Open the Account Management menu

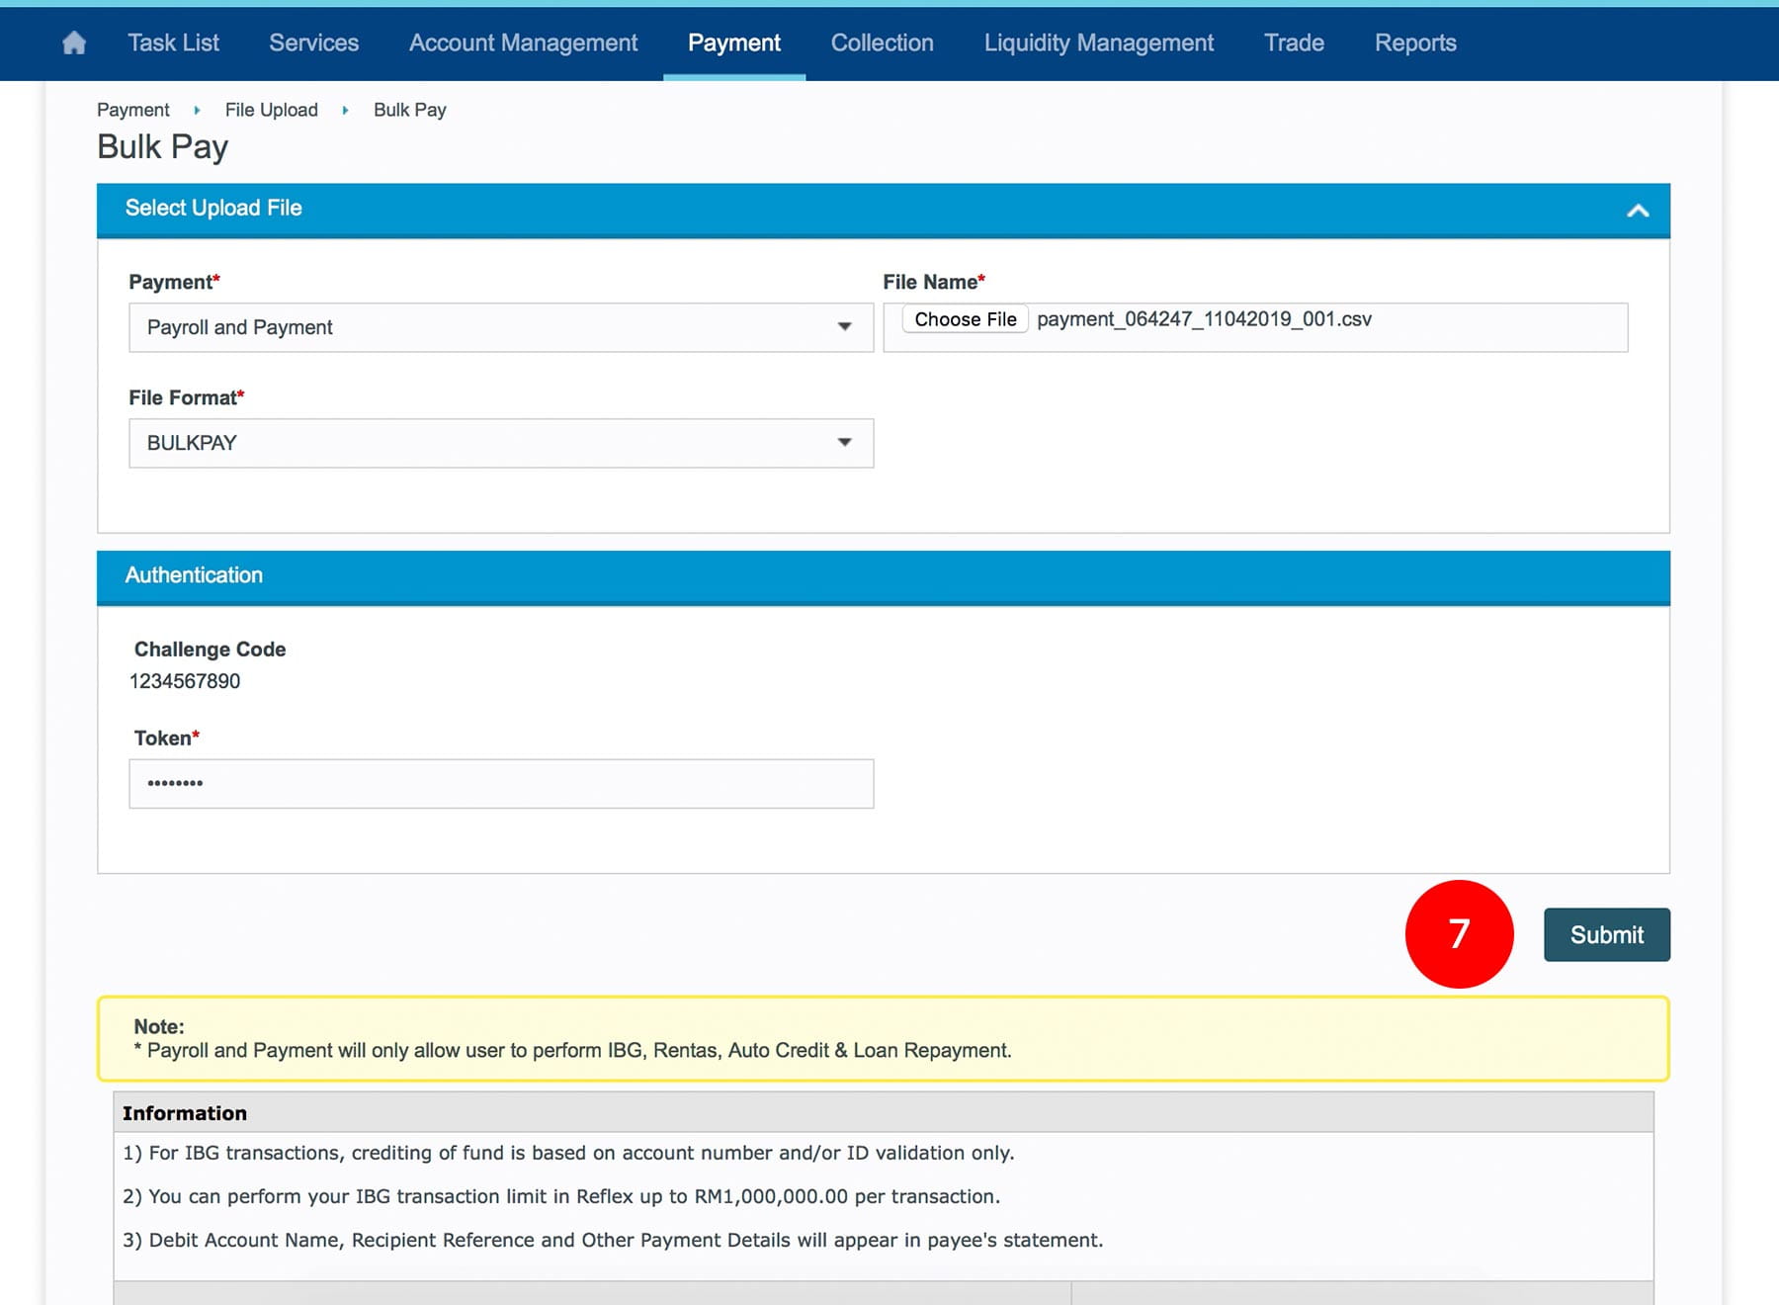pyautogui.click(x=523, y=43)
